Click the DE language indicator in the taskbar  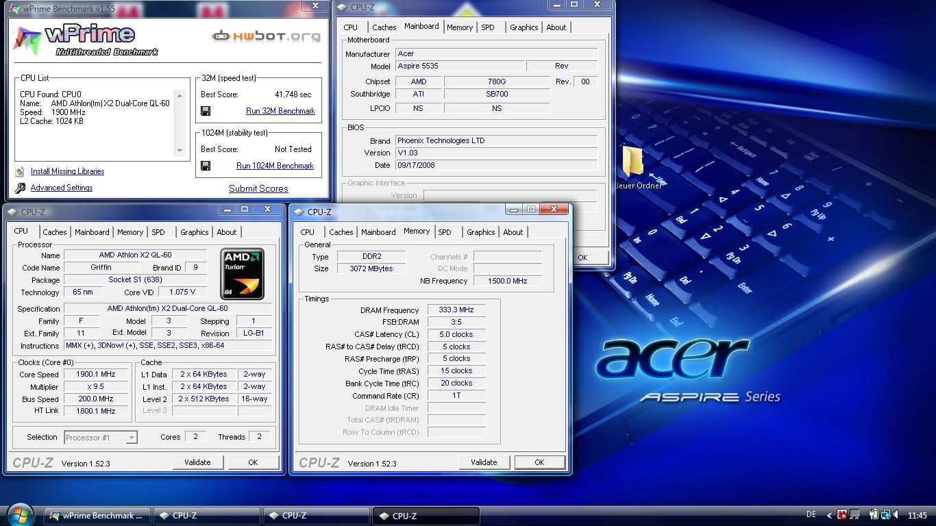tap(811, 515)
